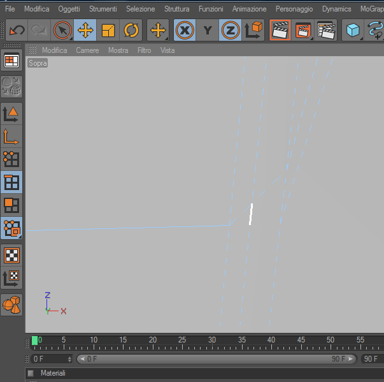Click the greyed-out Redo icon
This screenshot has width=384, height=382.
[x=39, y=31]
